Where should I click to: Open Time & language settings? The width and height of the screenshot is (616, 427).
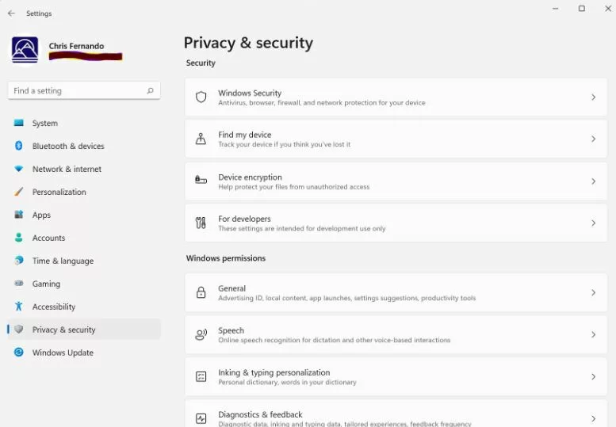pos(84,261)
